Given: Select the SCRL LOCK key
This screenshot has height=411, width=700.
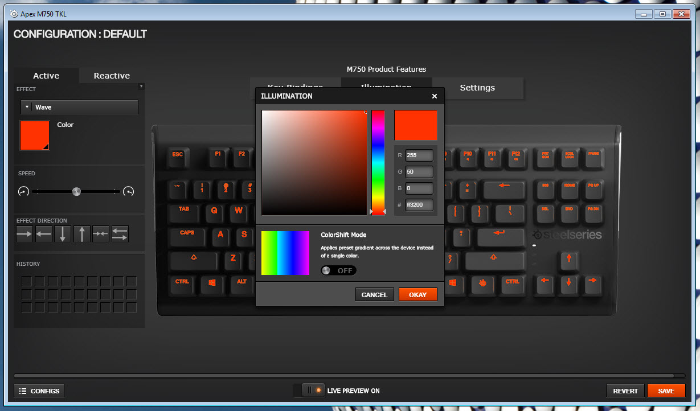Looking at the screenshot, I should pyautogui.click(x=569, y=158).
